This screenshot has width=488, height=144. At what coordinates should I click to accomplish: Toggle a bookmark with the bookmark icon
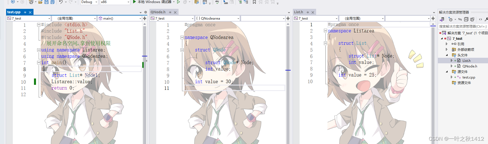pos(254,2)
